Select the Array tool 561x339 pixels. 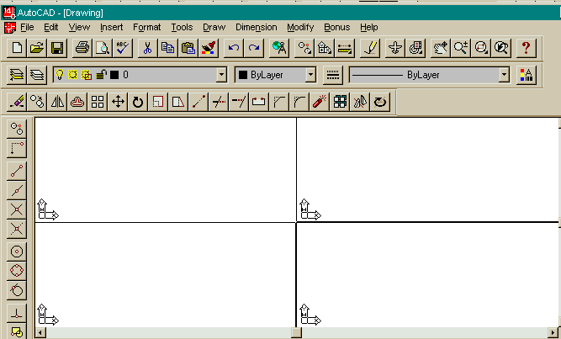point(98,102)
